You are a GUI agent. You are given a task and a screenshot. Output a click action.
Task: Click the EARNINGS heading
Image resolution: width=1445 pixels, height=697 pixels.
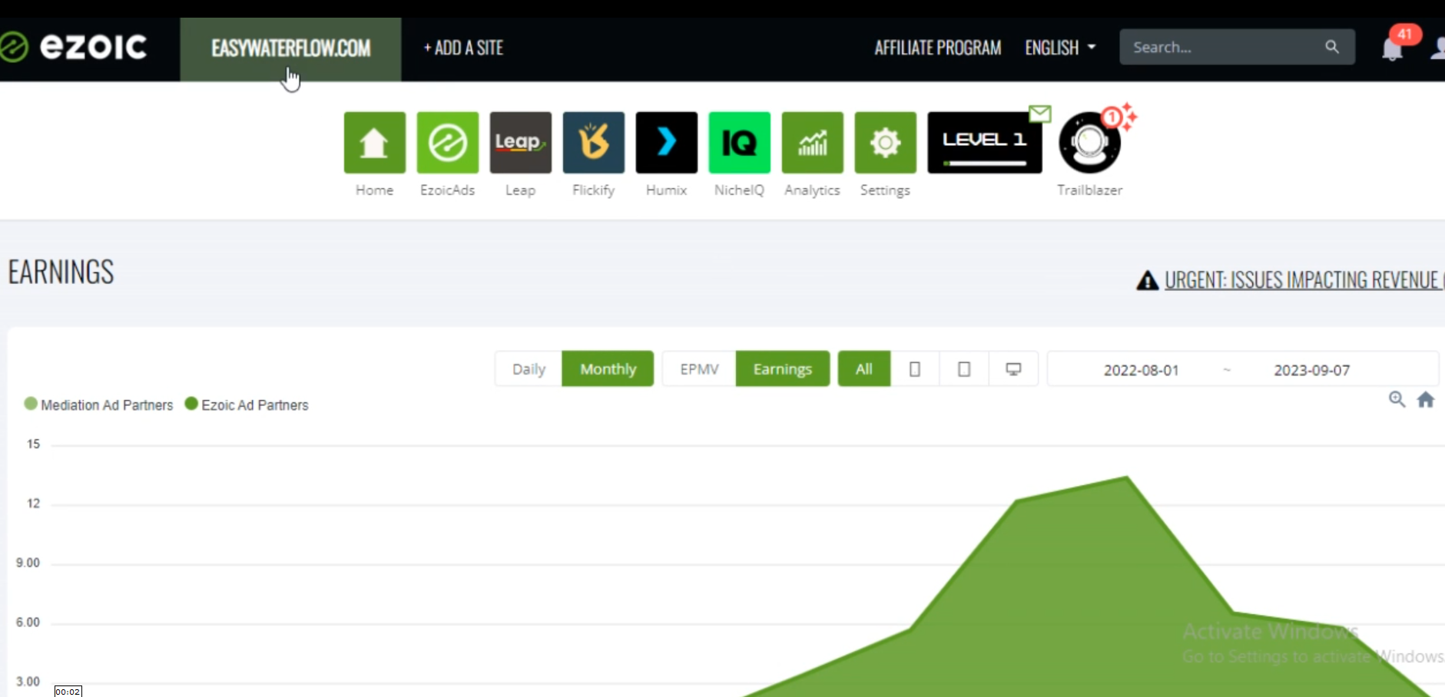point(61,272)
